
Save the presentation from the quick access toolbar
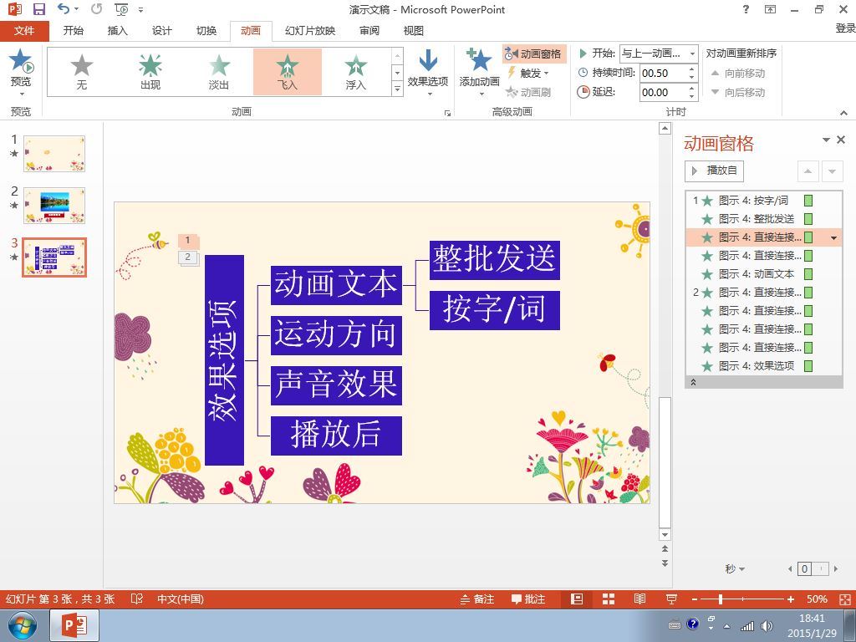pos(38,9)
